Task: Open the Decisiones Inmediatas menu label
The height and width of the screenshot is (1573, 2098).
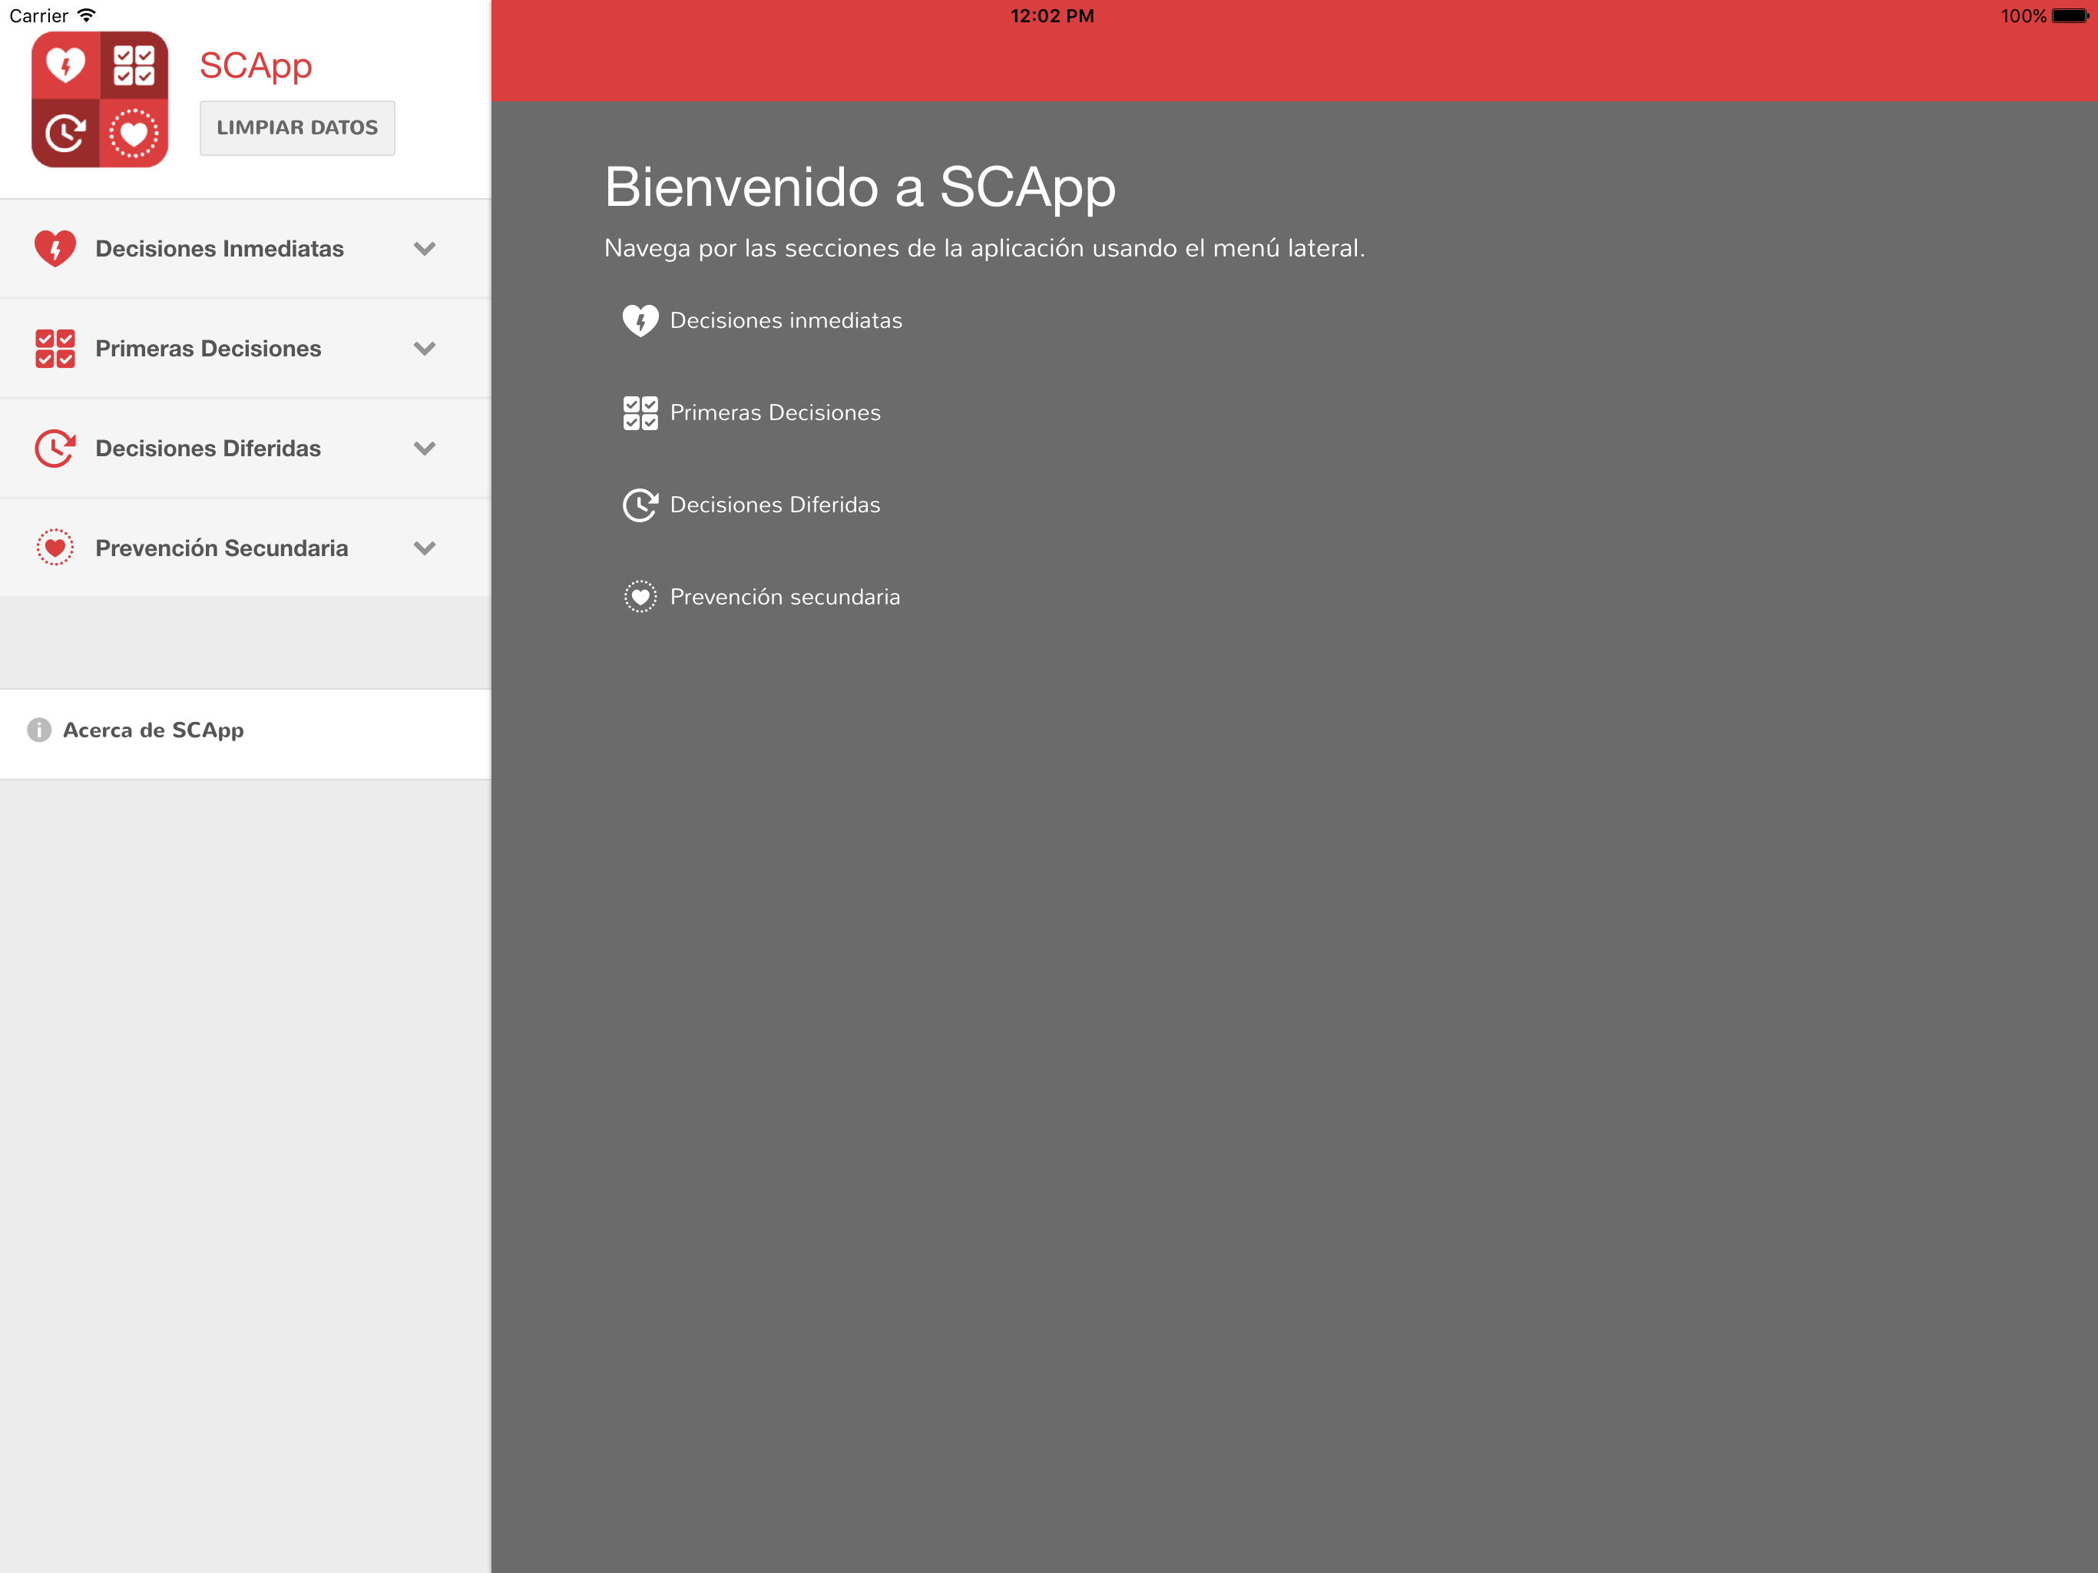Action: pos(219,249)
